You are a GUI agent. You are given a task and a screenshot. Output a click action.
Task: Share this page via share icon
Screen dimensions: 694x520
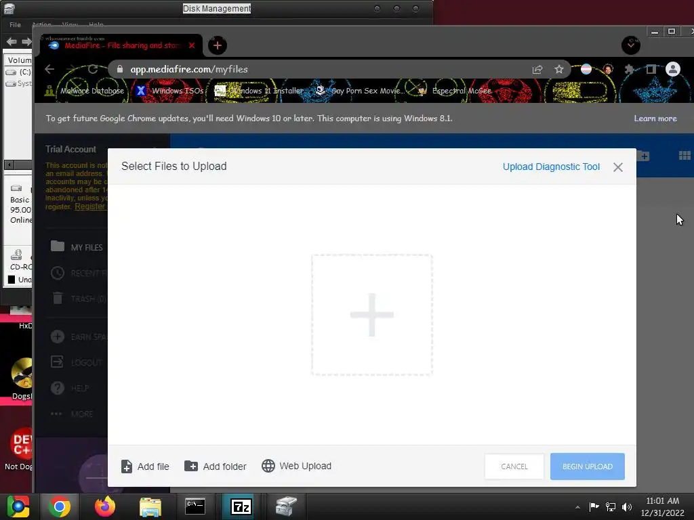point(537,70)
